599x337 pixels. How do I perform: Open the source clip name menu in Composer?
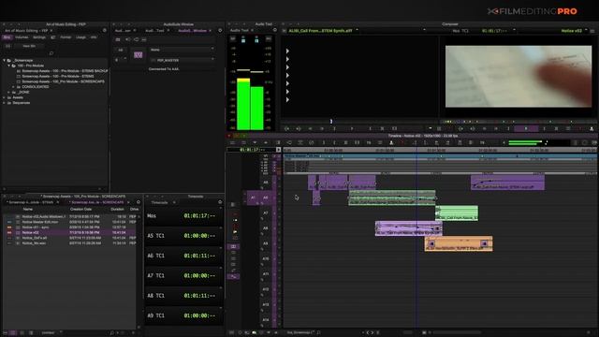[x=320, y=31]
